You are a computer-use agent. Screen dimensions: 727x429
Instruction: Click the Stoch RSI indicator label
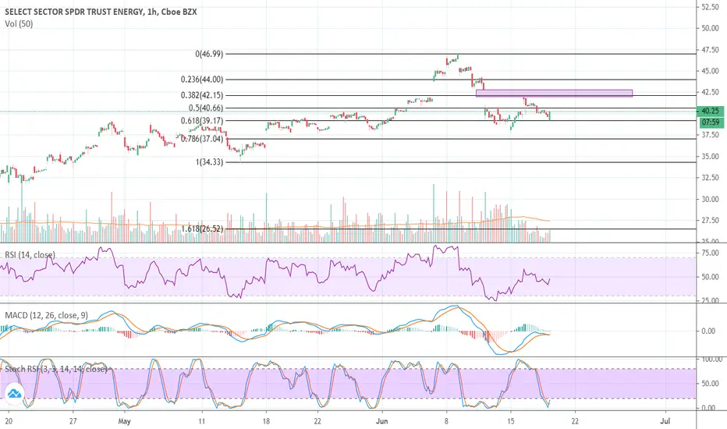click(x=56, y=369)
